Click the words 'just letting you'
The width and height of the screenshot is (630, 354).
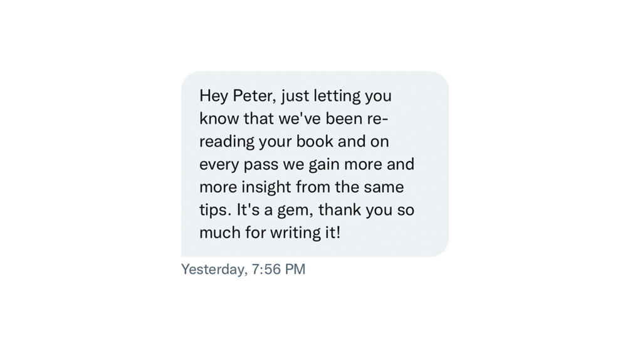coord(337,96)
